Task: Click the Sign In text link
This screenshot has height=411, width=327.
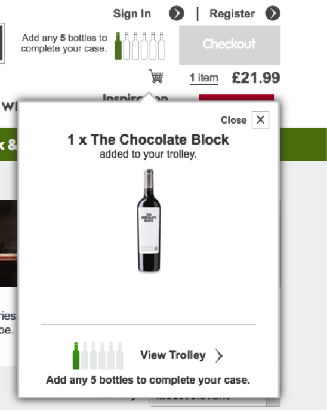Action: [132, 14]
